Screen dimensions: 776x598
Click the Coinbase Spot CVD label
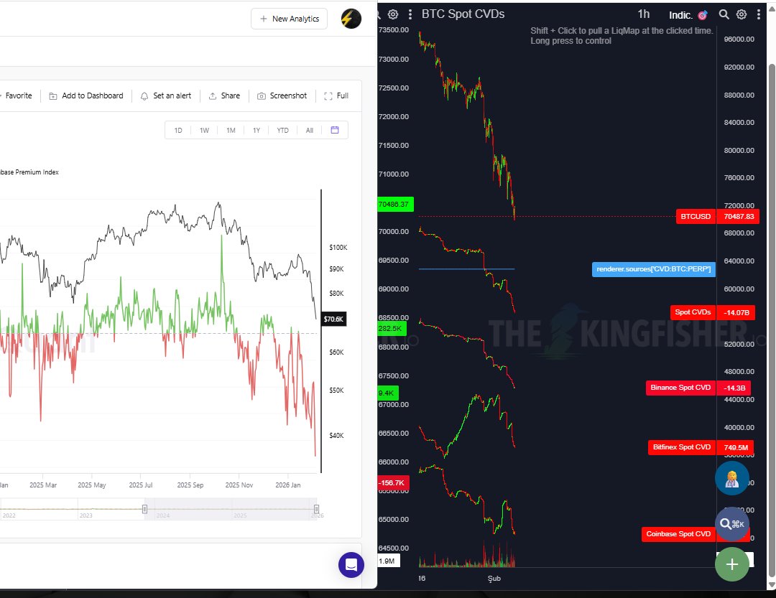coord(678,534)
